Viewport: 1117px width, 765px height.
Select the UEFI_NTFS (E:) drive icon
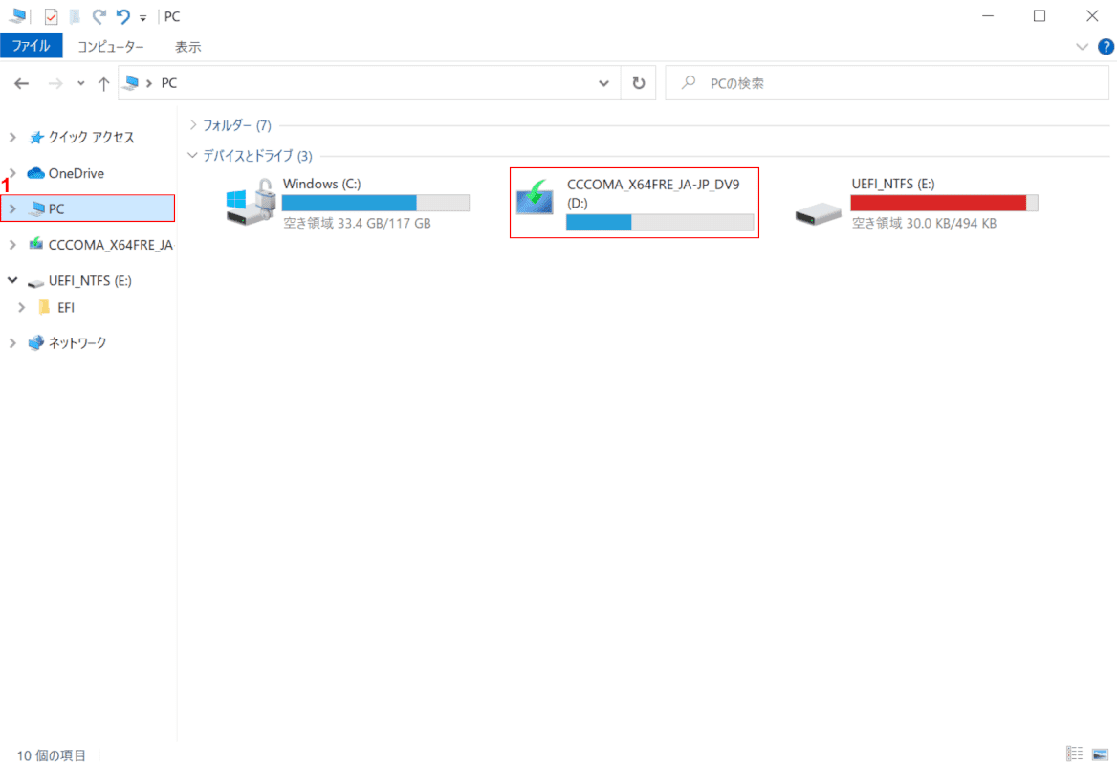click(x=819, y=213)
